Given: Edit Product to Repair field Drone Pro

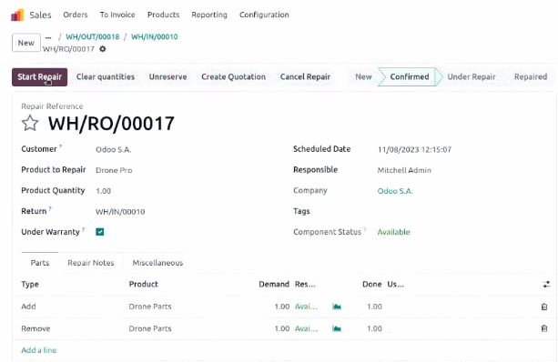Looking at the screenshot, I should click(114, 170).
